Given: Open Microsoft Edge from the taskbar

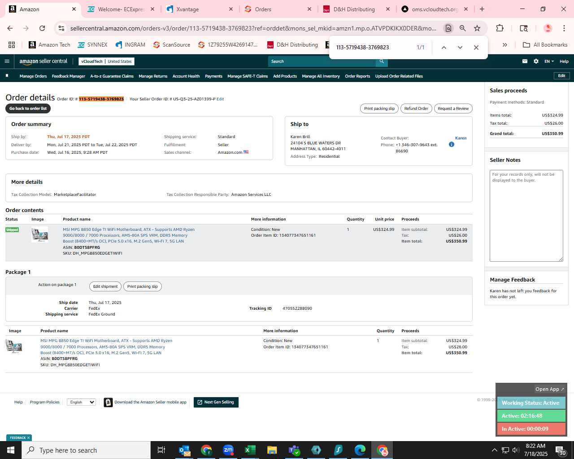Looking at the screenshot, I should 360,450.
